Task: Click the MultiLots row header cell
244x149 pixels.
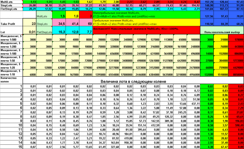Action: 11,2
